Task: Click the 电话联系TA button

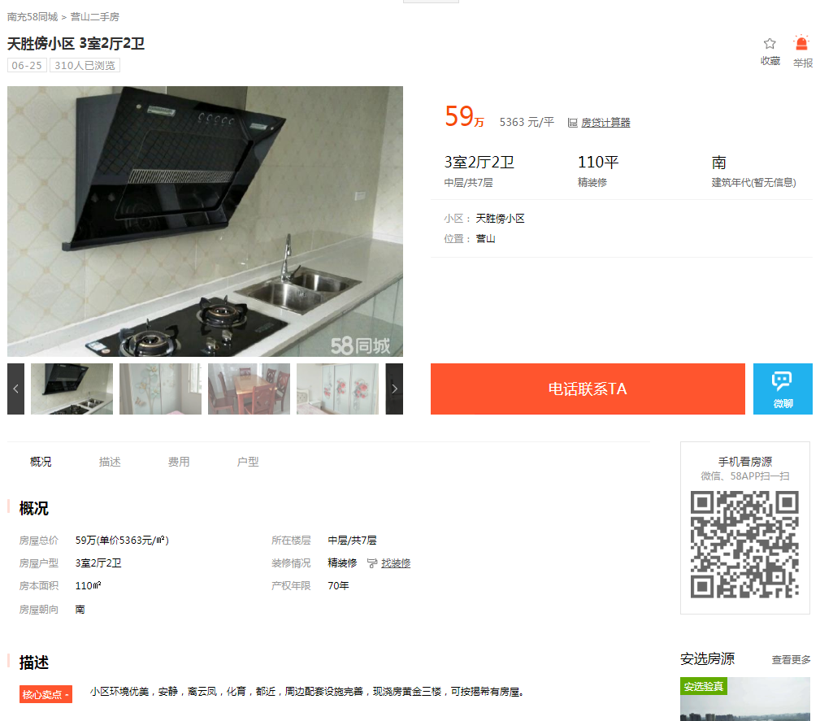Action: click(x=588, y=389)
